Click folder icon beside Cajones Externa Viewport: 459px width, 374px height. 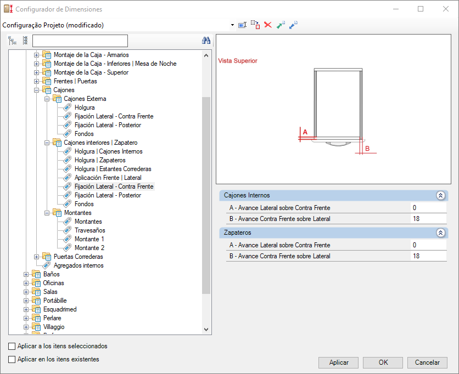point(57,99)
